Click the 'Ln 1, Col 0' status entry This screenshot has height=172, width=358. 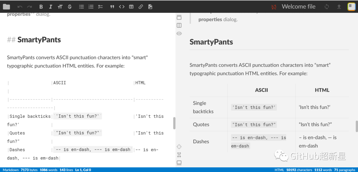83,170
